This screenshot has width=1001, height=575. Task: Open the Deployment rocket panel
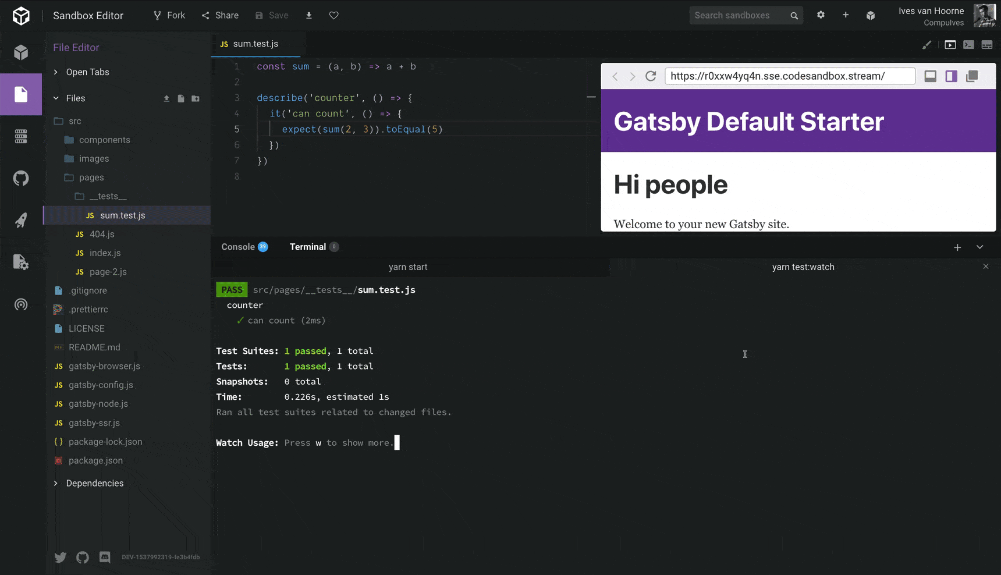pyautogui.click(x=21, y=221)
